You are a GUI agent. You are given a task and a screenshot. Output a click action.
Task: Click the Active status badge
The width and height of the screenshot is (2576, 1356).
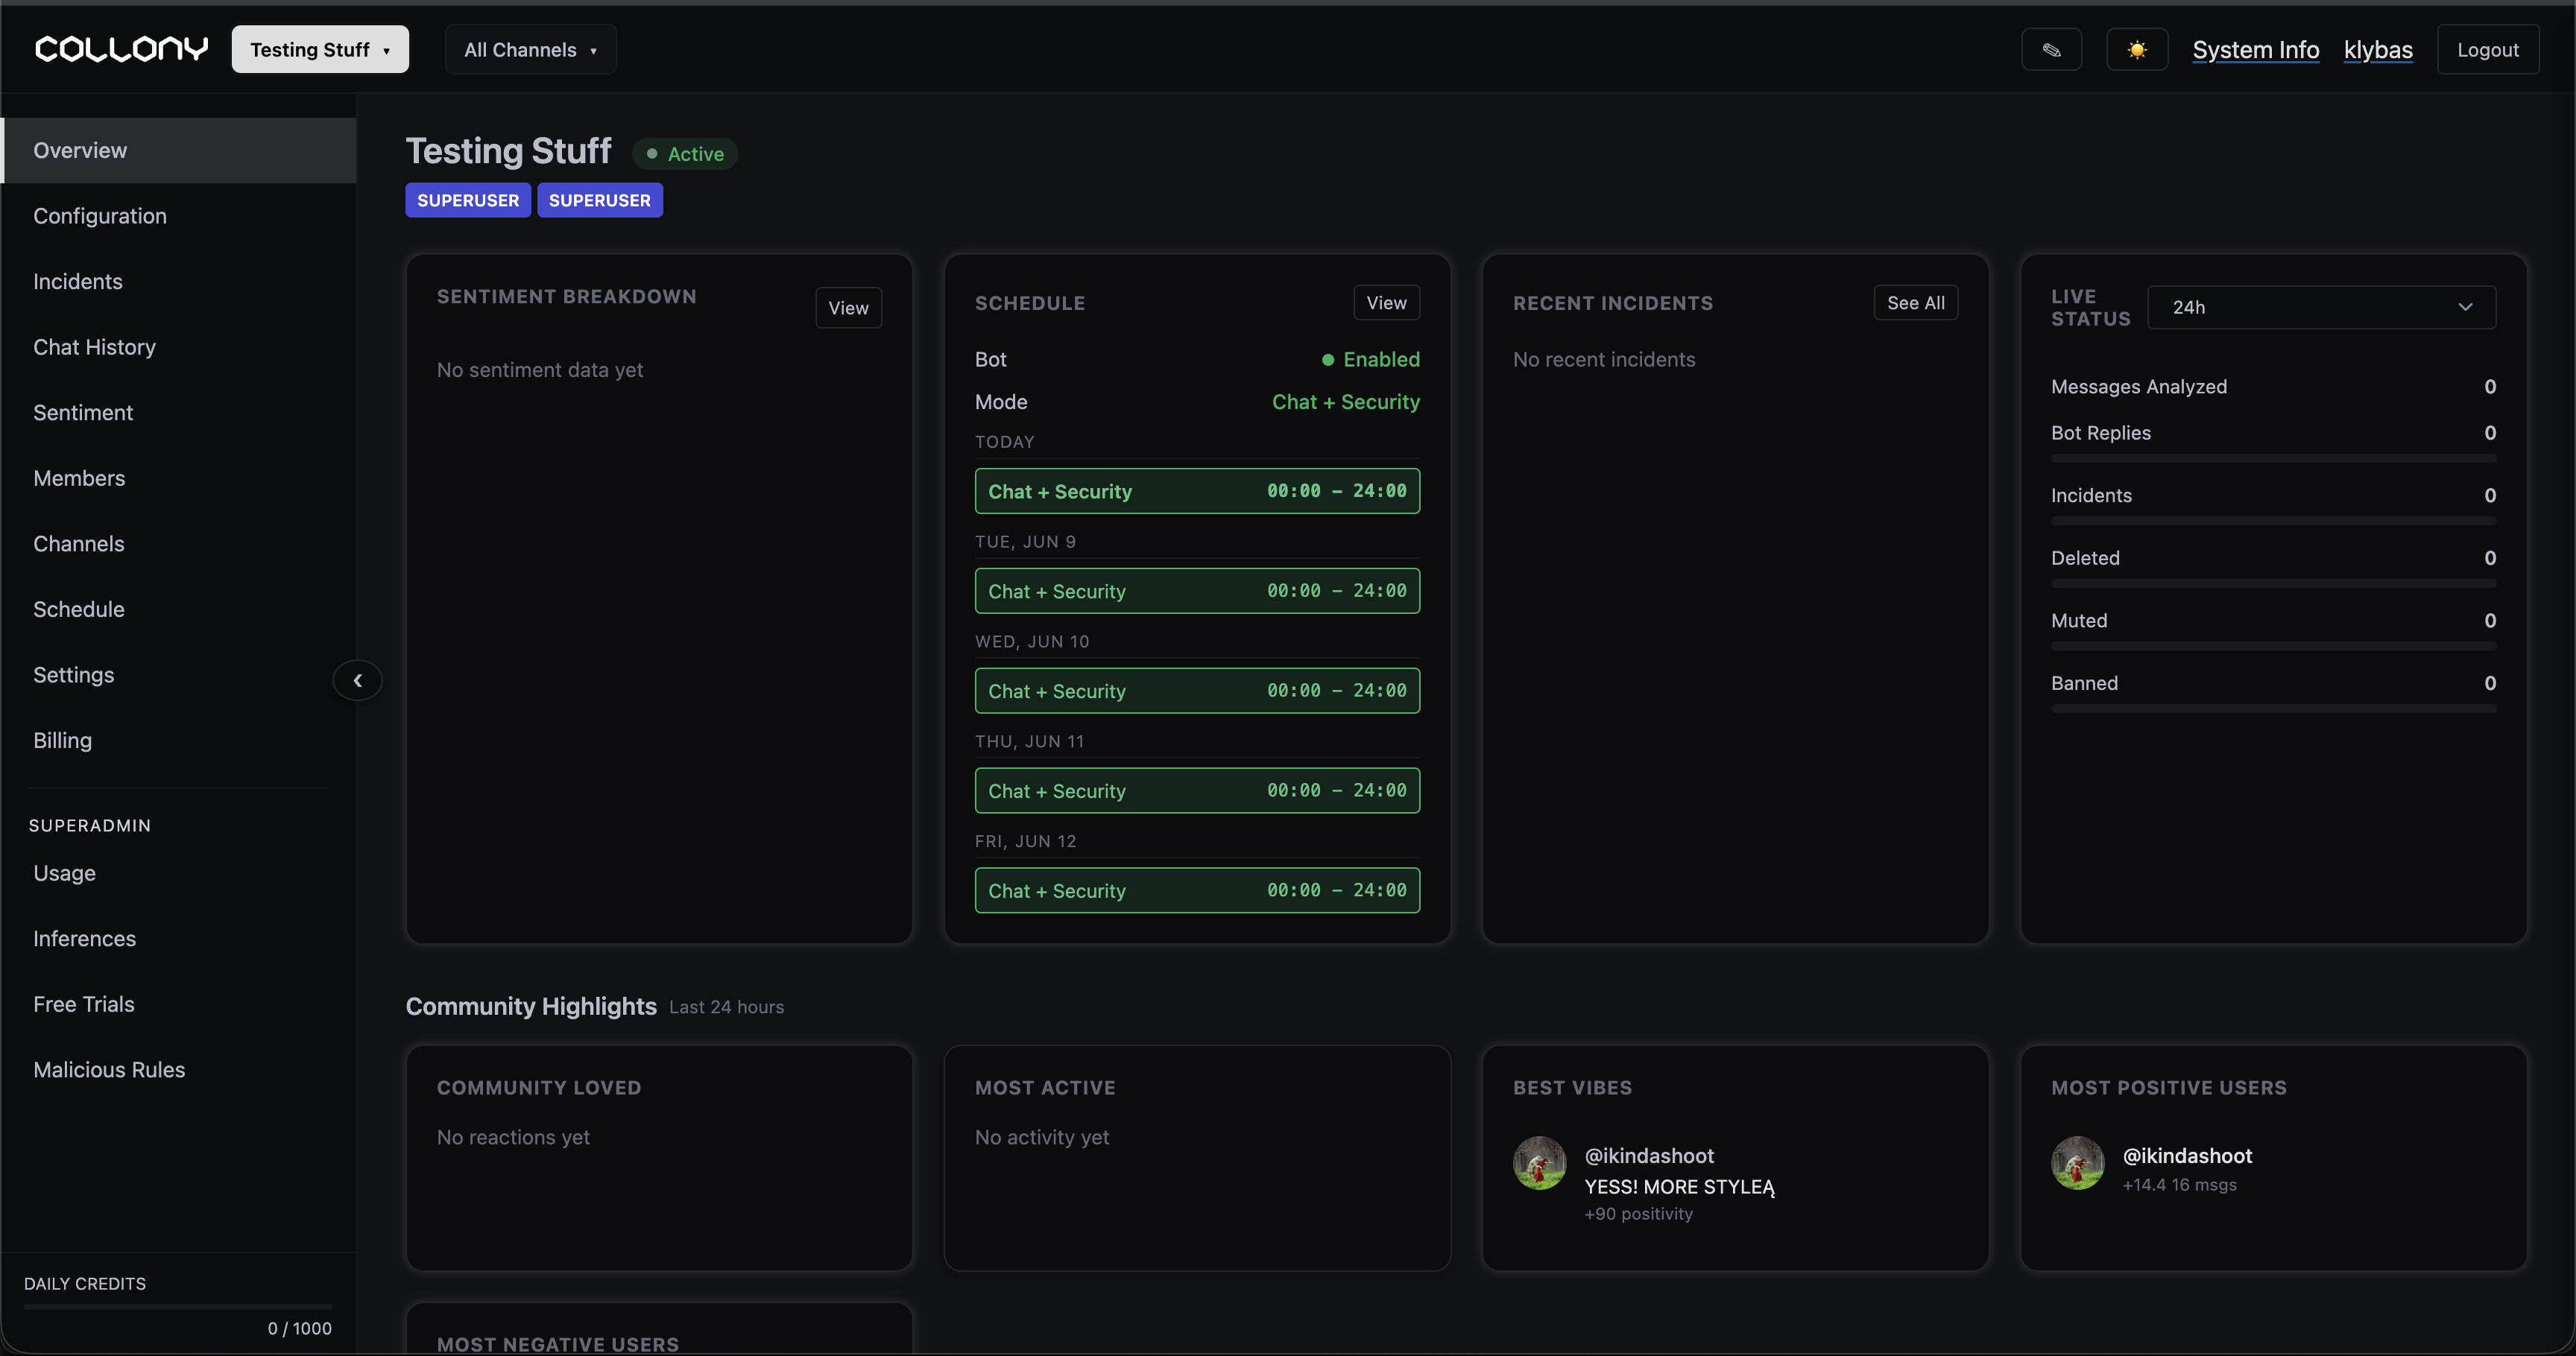click(685, 154)
